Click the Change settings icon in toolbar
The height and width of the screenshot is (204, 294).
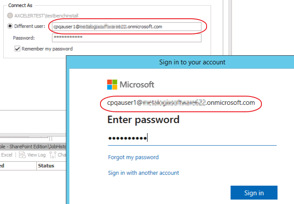coord(53,154)
